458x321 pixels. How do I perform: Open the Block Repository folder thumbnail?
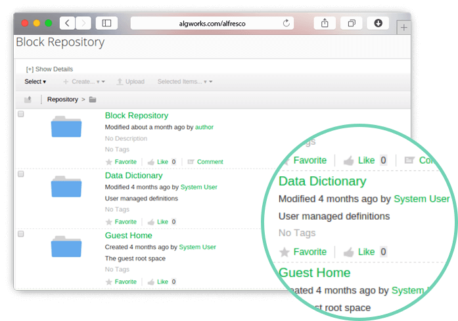[x=66, y=126]
